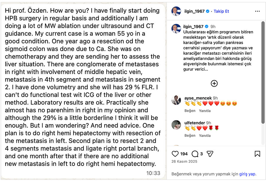The height and width of the screenshot is (181, 266).
Task: Save the post with the bookmark icon
Action: coord(257,154)
